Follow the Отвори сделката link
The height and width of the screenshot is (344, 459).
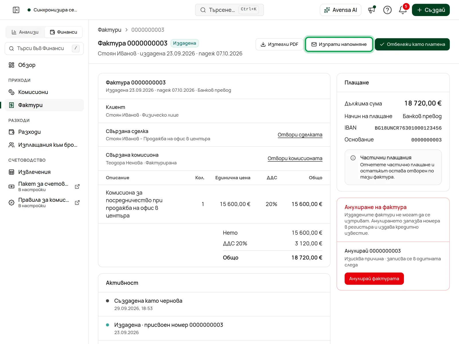click(300, 135)
